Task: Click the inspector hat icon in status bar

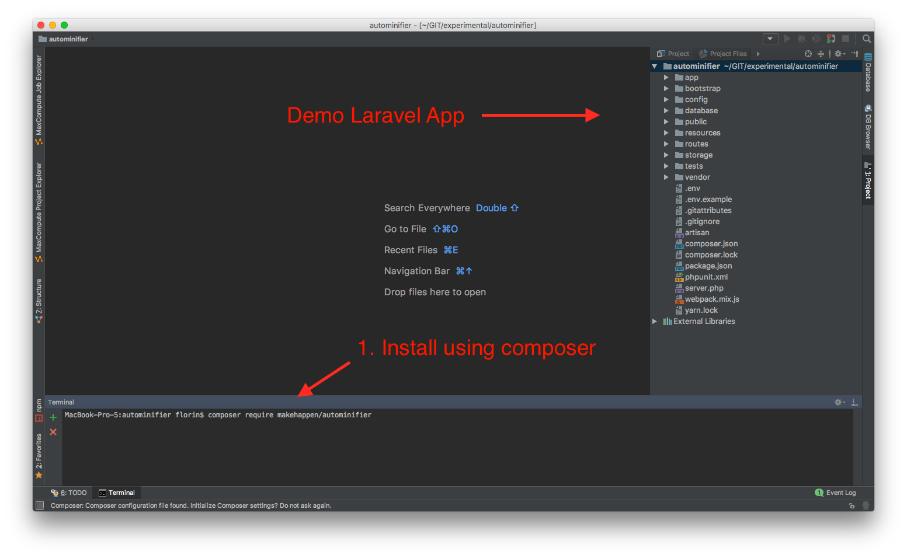Action: coord(866,506)
